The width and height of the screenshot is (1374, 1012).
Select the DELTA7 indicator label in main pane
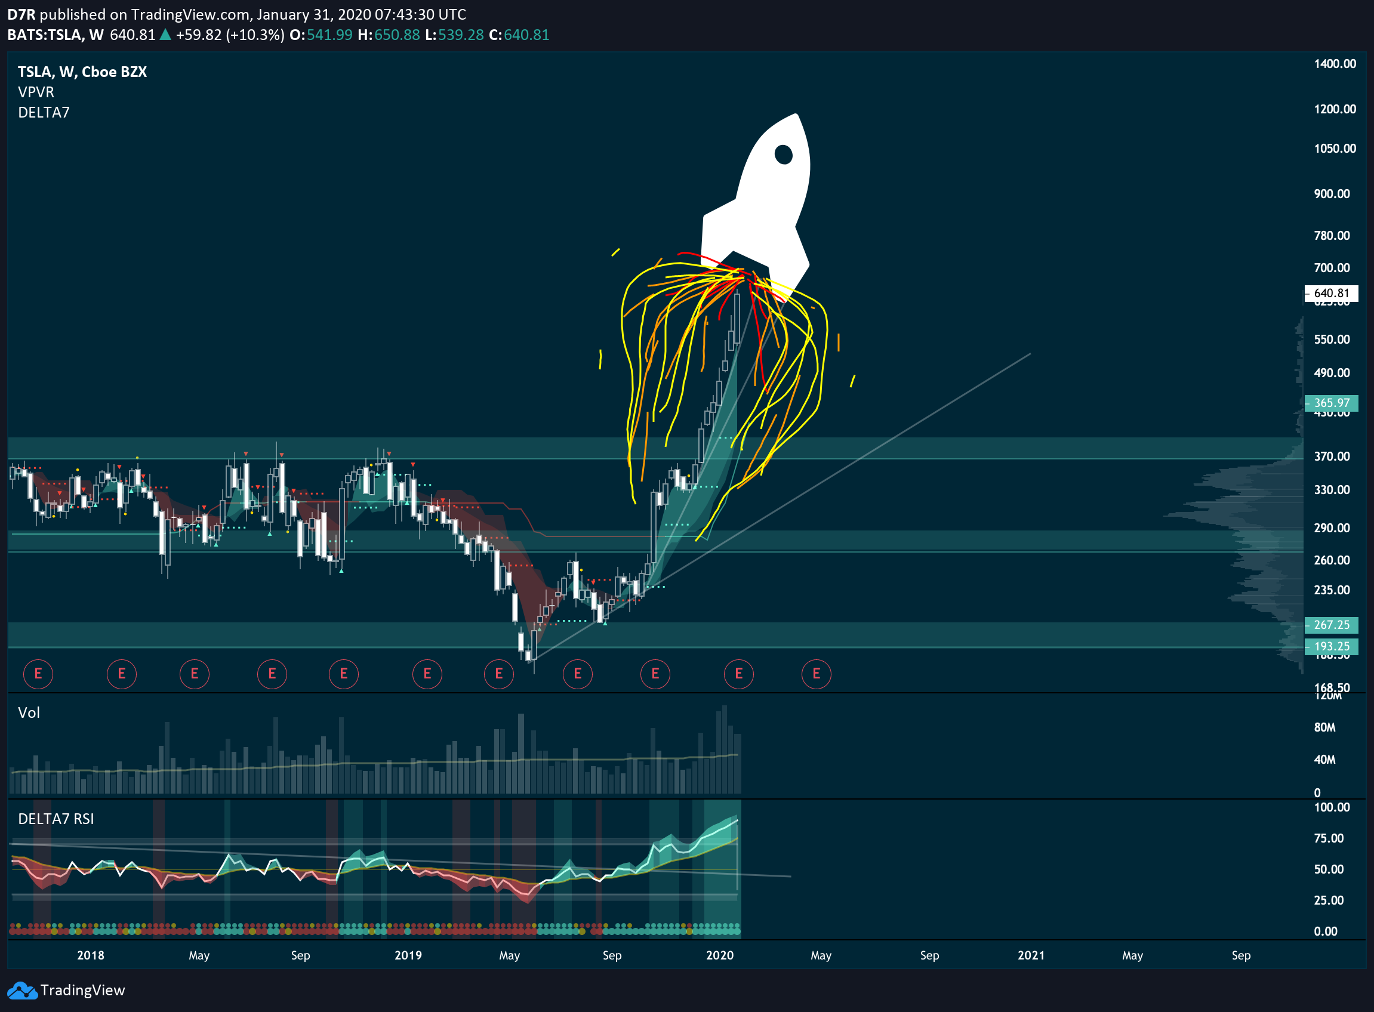[44, 113]
